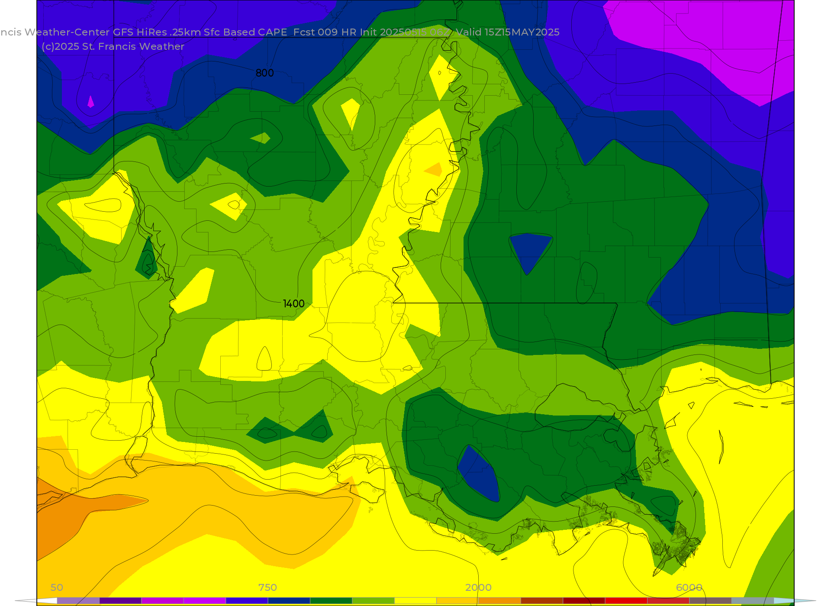This screenshot has height=606, width=831.
Task: Select the orange swatch in the color bar
Action: [500, 601]
